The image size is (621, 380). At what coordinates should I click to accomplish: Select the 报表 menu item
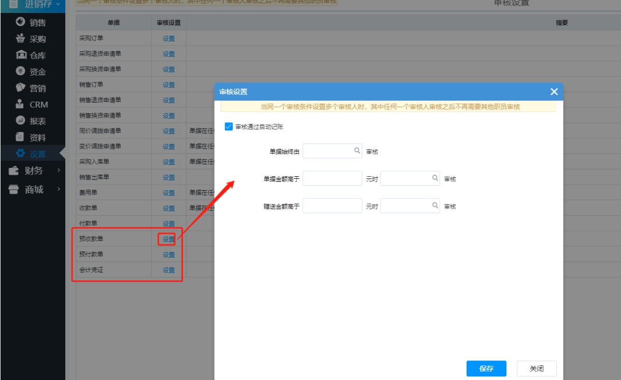38,121
